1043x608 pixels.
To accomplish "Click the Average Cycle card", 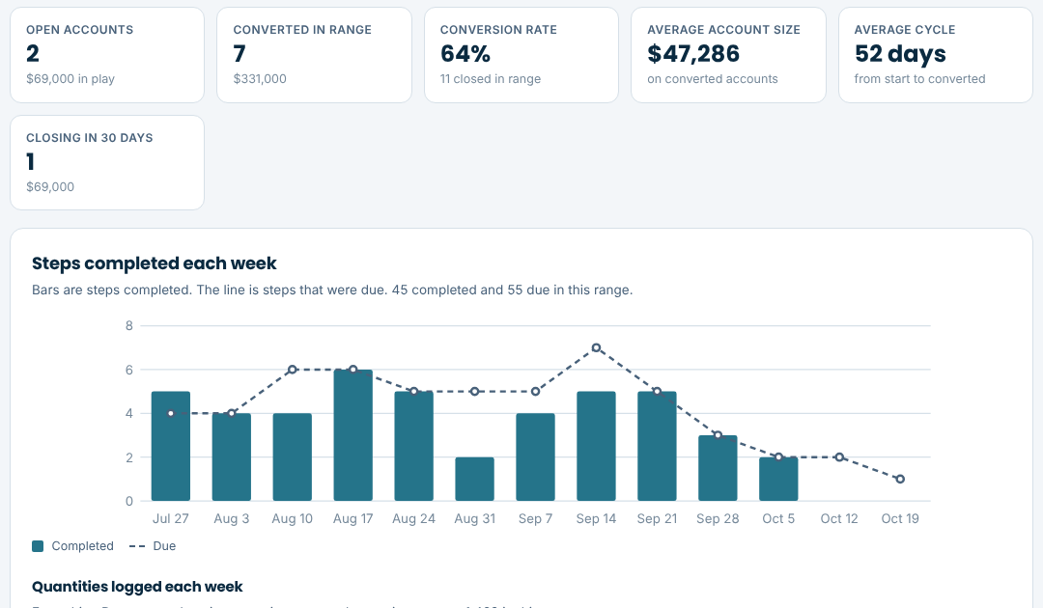I will click(x=935, y=55).
